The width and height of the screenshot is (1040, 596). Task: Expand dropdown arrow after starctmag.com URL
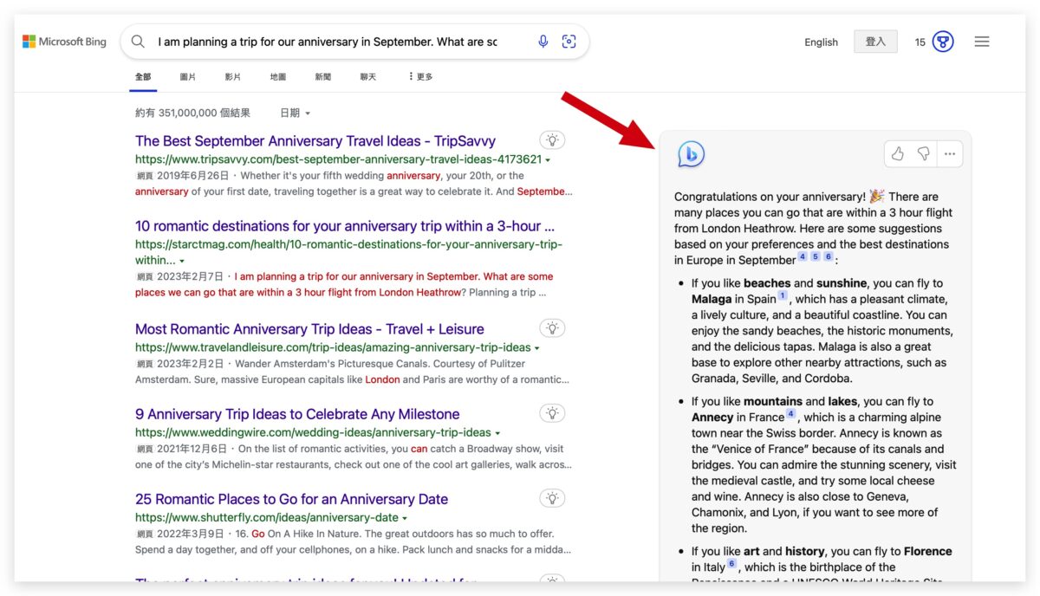tap(182, 261)
